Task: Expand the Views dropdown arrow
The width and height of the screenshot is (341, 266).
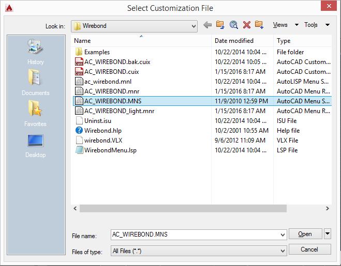Action: [296, 25]
